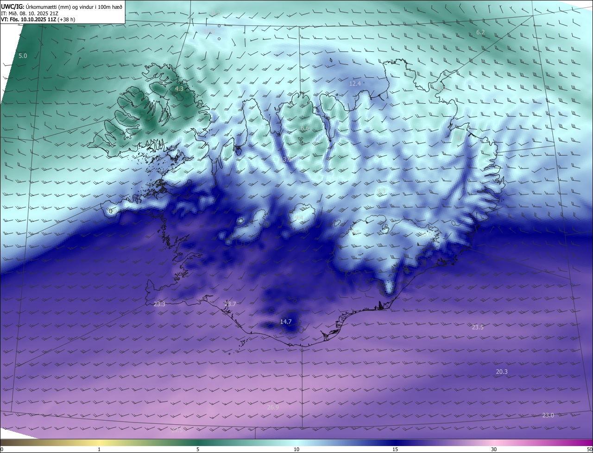The height and width of the screenshot is (453, 593).
Task: Click the initial time line 'IT: Mið. 08. 10. 2025 21Z'
Action: point(31,13)
